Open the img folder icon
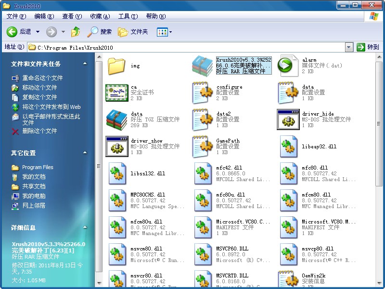This screenshot has width=385, height=289. [x=116, y=66]
